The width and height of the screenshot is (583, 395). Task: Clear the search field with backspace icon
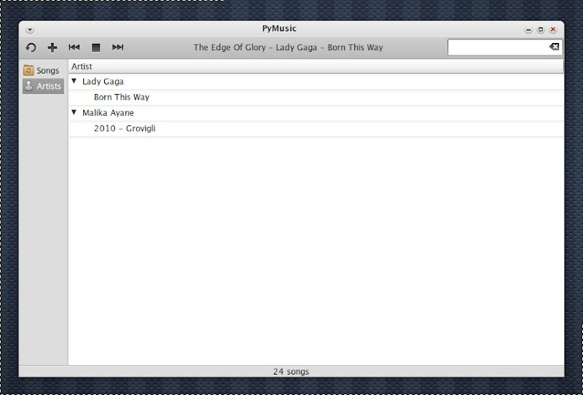click(554, 47)
